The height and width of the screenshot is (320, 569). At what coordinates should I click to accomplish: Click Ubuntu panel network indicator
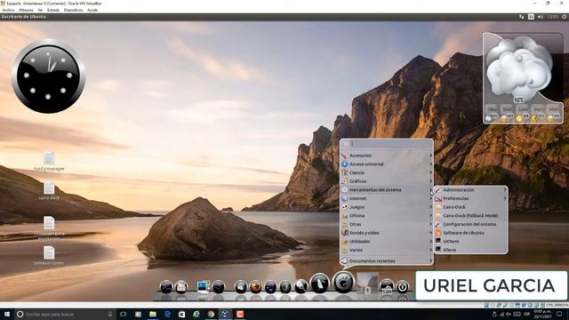[x=522, y=17]
